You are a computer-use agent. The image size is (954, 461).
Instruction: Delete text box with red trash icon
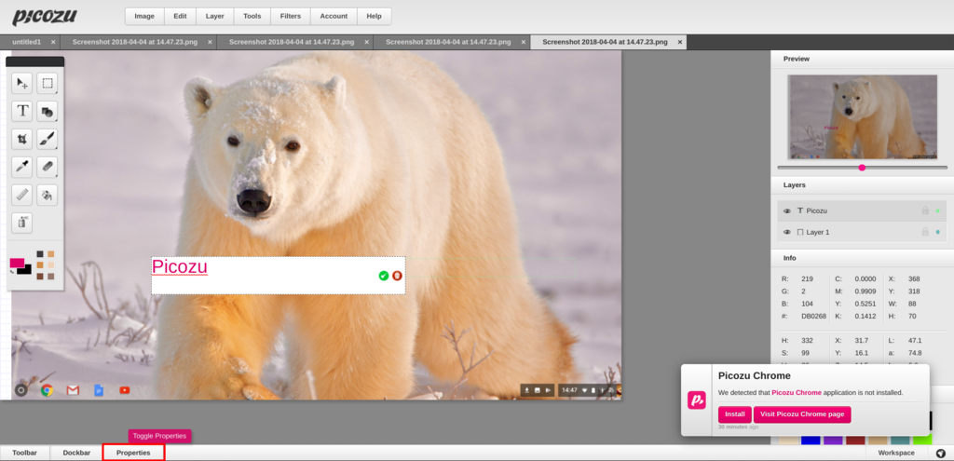397,276
